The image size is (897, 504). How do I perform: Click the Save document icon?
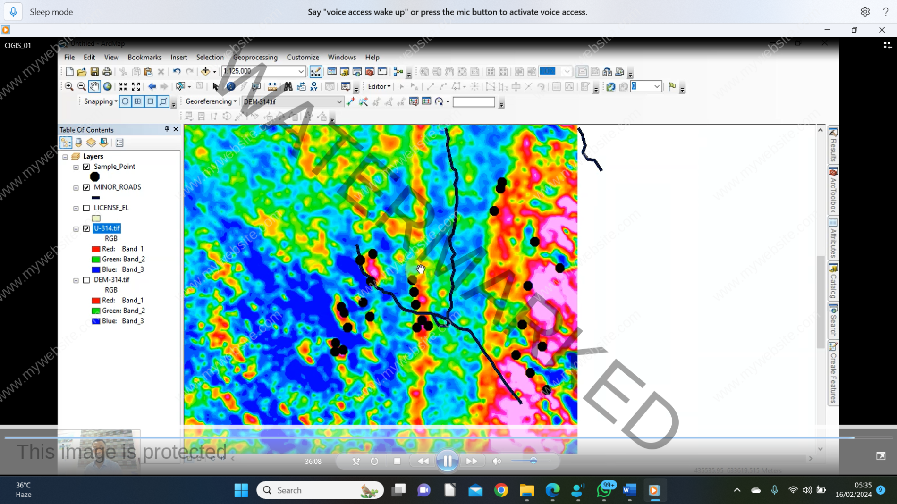[x=94, y=72]
